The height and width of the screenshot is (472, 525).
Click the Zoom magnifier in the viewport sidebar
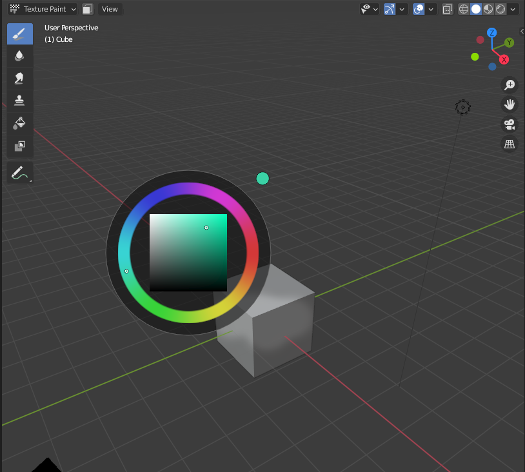[510, 84]
